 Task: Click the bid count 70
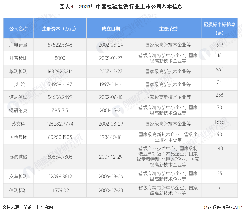click(x=219, y=107)
